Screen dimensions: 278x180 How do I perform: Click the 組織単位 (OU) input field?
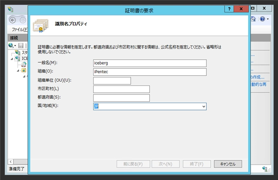click(x=112, y=81)
